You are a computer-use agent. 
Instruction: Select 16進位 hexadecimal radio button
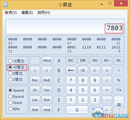click(16, 61)
